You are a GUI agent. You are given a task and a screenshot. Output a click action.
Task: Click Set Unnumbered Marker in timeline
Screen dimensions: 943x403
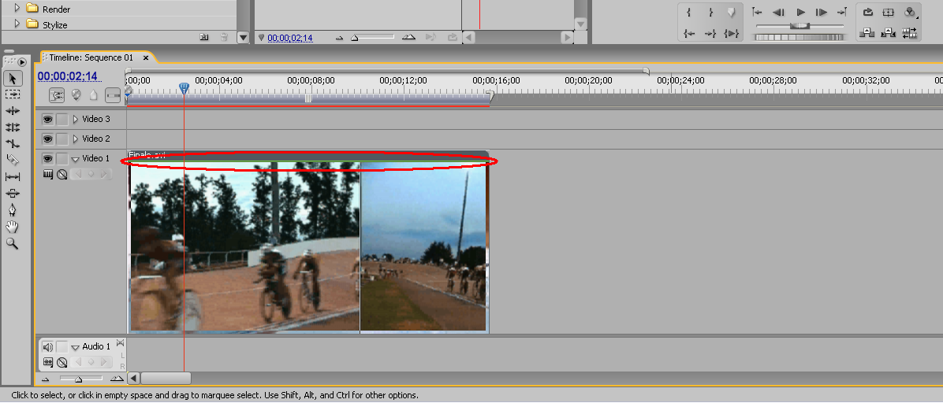point(93,95)
